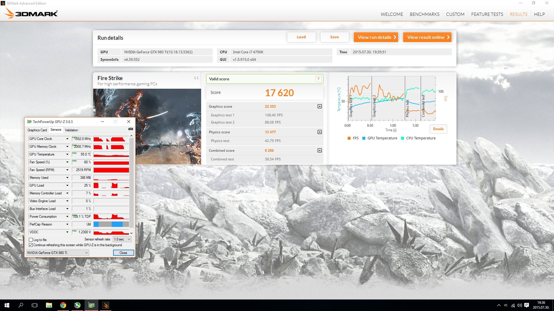Open Validation tab in GPU-Z
This screenshot has width=554, height=311.
tap(71, 130)
